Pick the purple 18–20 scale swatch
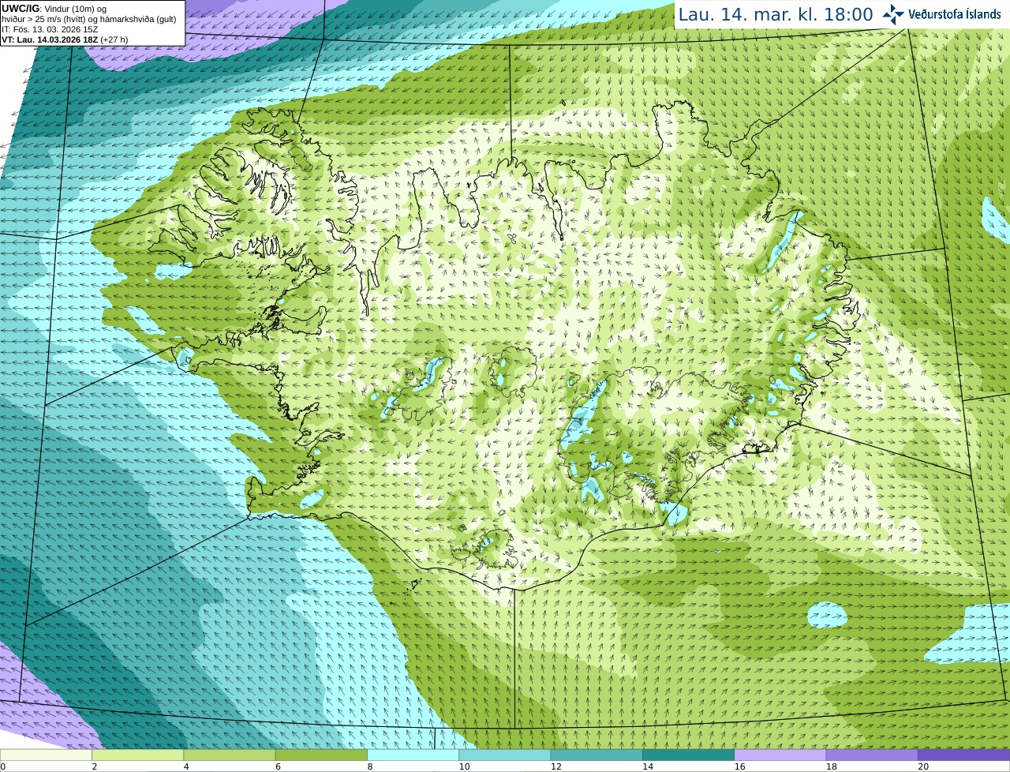This screenshot has height=772, width=1010. [x=872, y=755]
